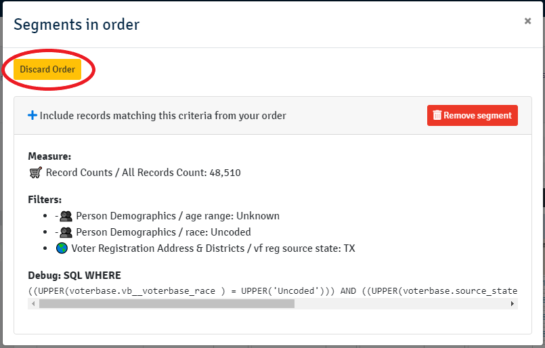Click the SQL scrollbar left arrow
Screen dimensions: 545x348
coord(33,303)
